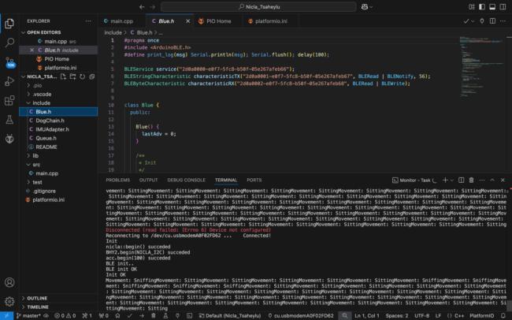Image resolution: width=512 pixels, height=320 pixels.
Task: Open the Manage settings gear
Action: [9, 301]
